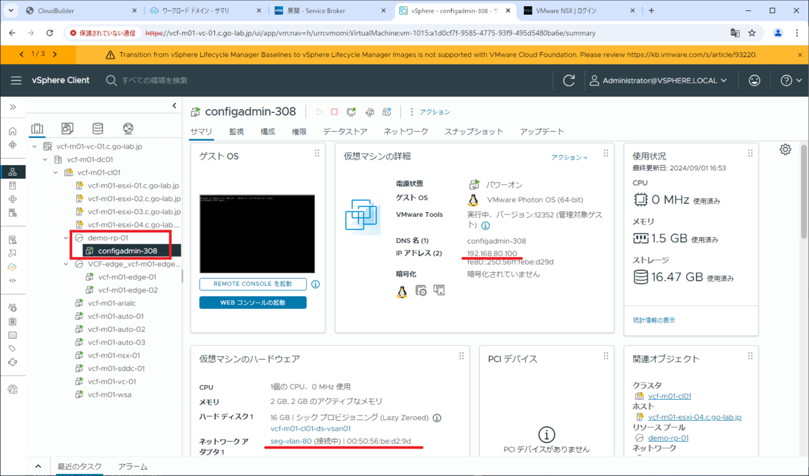809x476 pixels.
Task: Switch to VMs and Templates inventory view
Action: click(x=67, y=129)
